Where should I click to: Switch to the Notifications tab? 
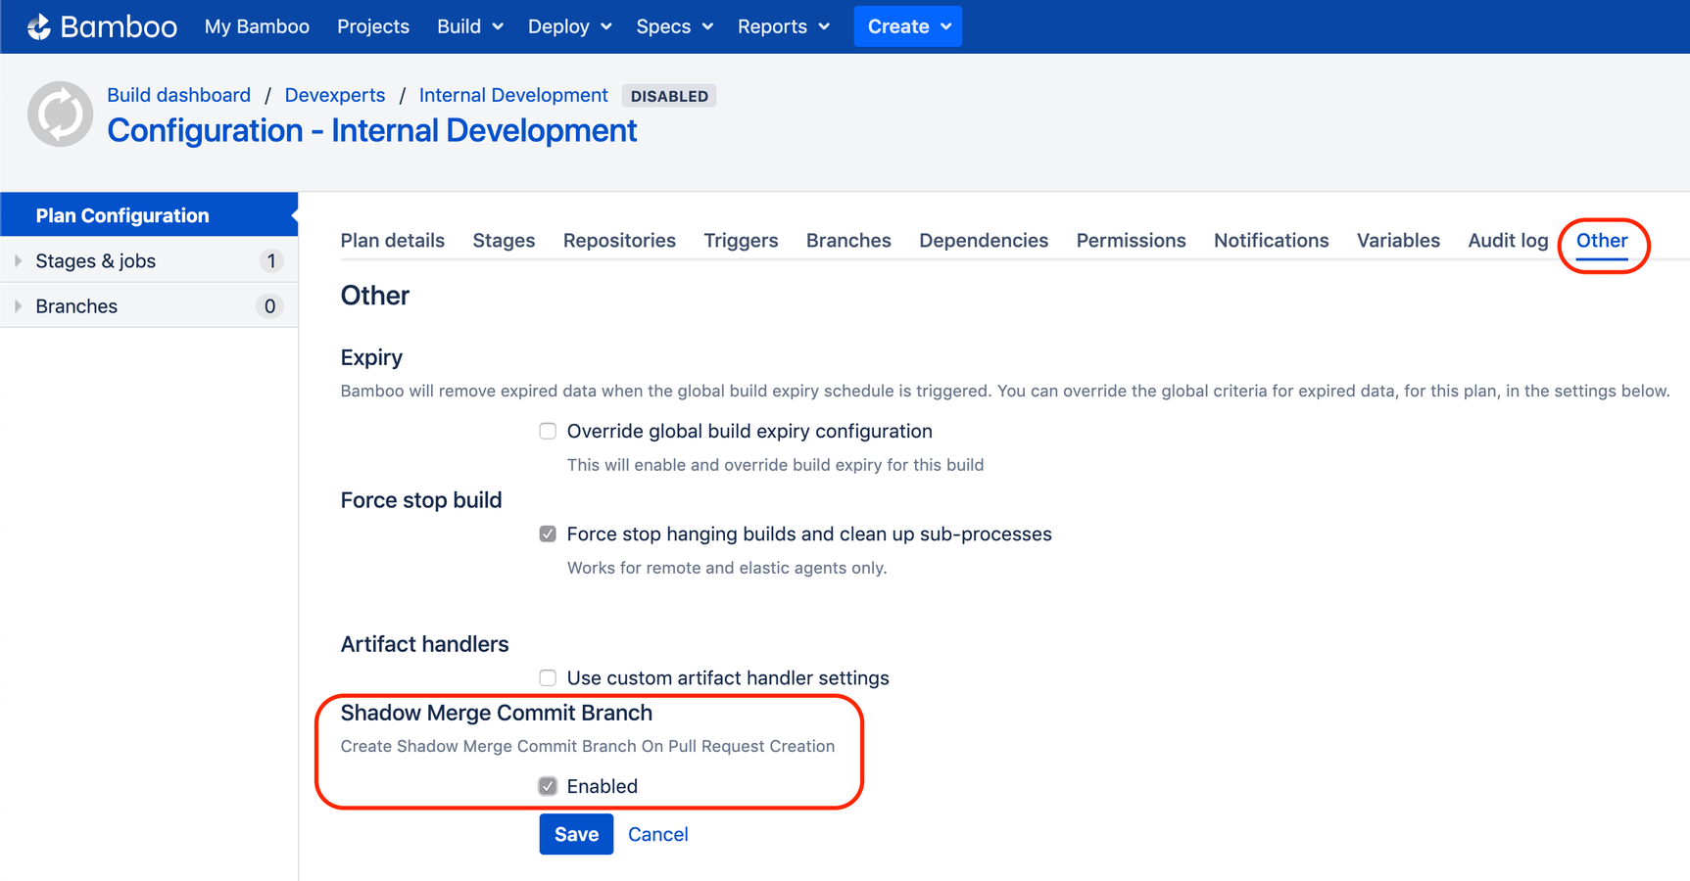coord(1271,240)
